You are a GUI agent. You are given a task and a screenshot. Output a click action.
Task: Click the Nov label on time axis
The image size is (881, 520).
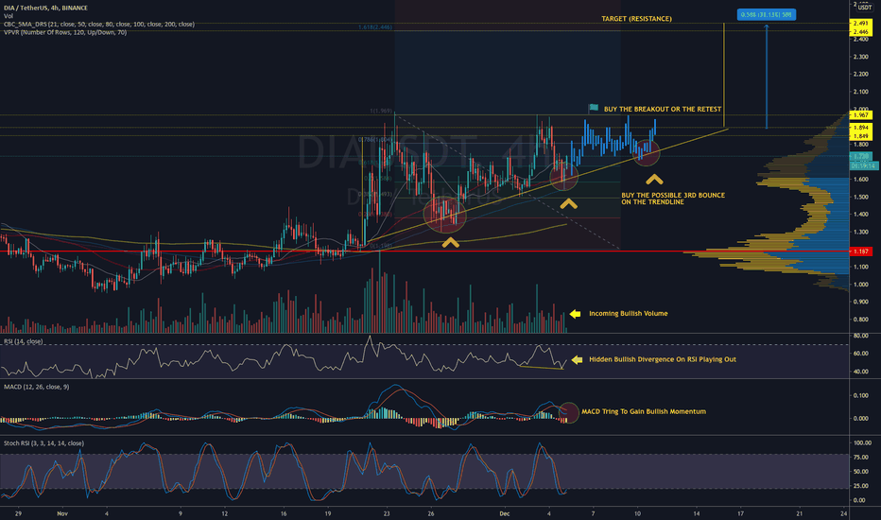click(62, 513)
